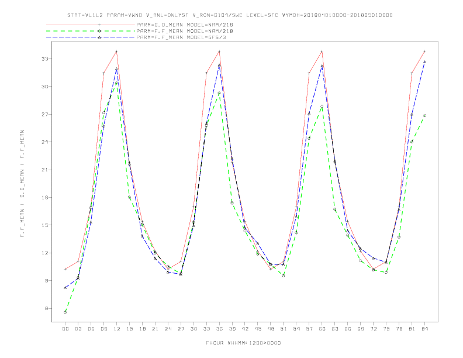Click the red plus data point at hour 00

(x=65, y=269)
